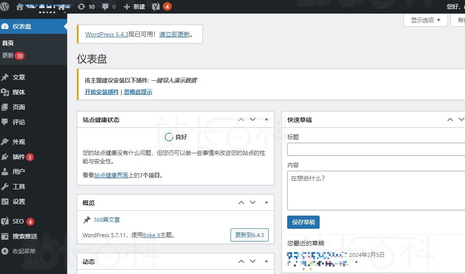The height and width of the screenshot is (274, 465).
Task: Open 外观 (Appearance) menu in sidebar
Action: tap(19, 142)
